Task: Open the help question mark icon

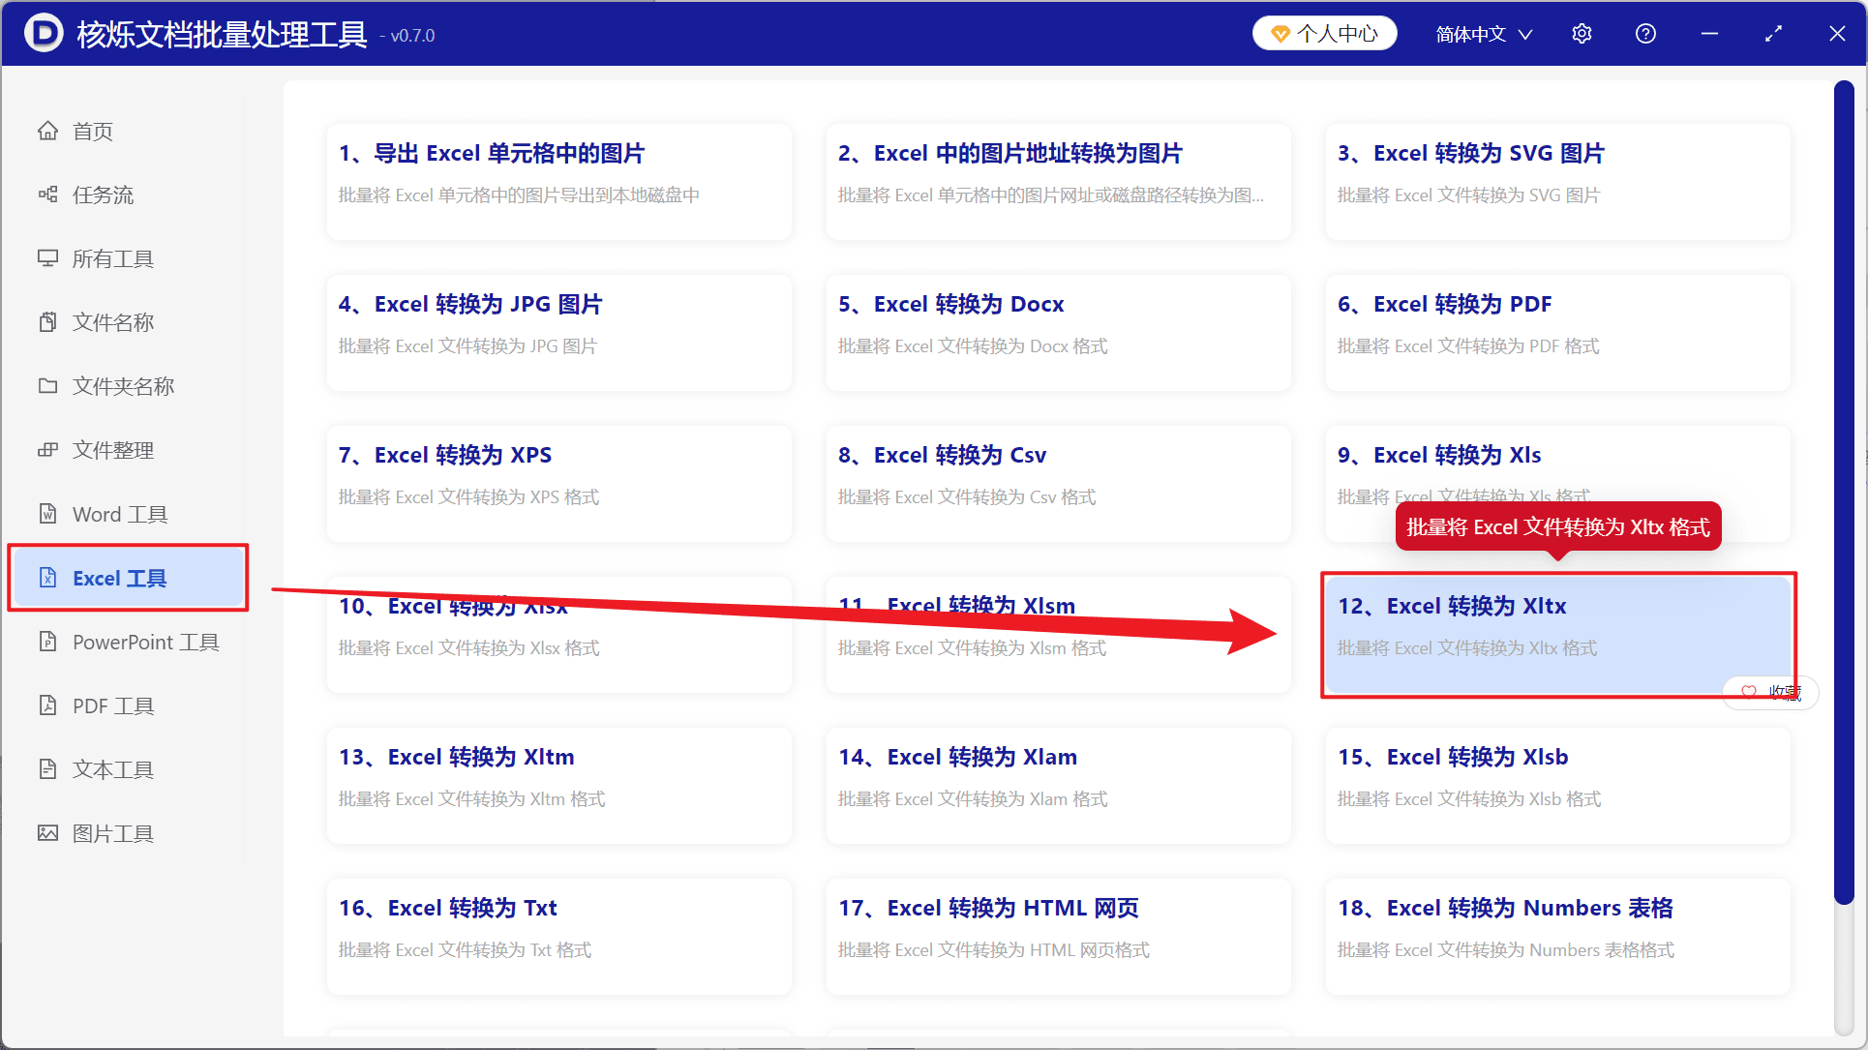Action: click(x=1645, y=34)
